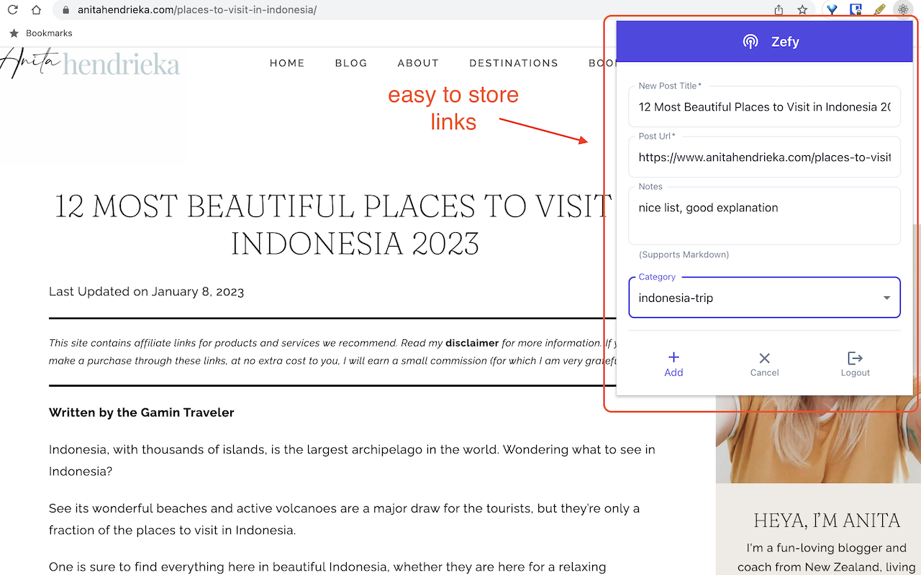This screenshot has width=921, height=575.
Task: Cancel the Zefy form
Action: (x=764, y=364)
